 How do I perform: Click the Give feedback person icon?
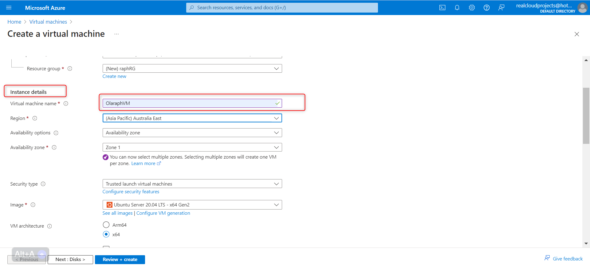[x=547, y=258]
